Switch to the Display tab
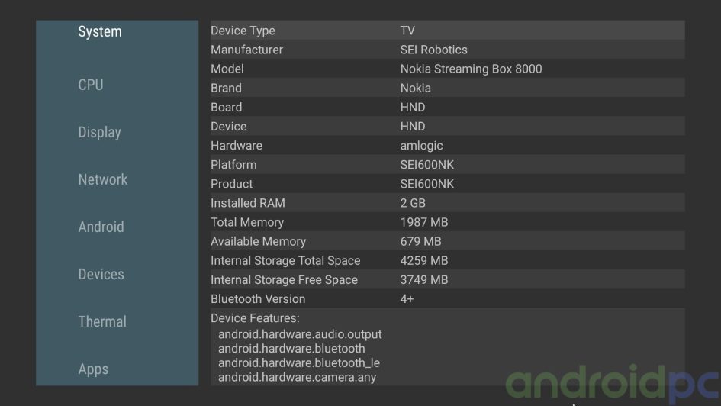Viewport: 721px width, 406px height. (99, 132)
